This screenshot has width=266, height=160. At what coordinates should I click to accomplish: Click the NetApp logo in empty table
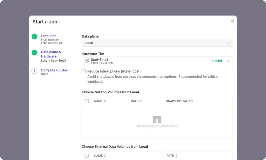[x=157, y=119]
